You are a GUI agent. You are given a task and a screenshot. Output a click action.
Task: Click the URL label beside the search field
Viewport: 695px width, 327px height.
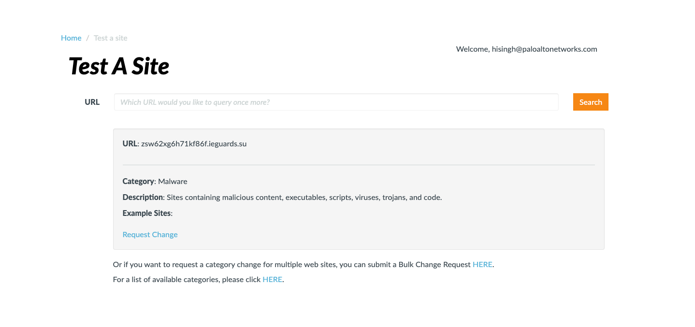click(x=92, y=102)
